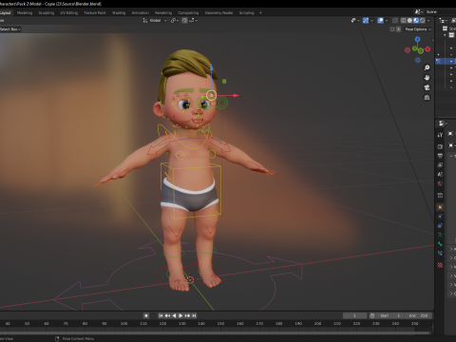Screen dimensions: 456x342
Task: Open the Rendering workspace tab
Action: pos(163,13)
